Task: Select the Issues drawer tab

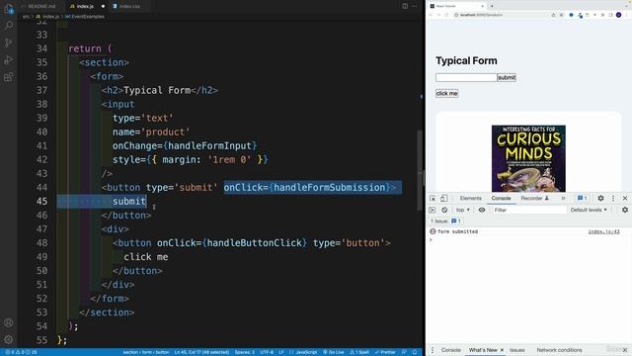Action: [517, 350]
